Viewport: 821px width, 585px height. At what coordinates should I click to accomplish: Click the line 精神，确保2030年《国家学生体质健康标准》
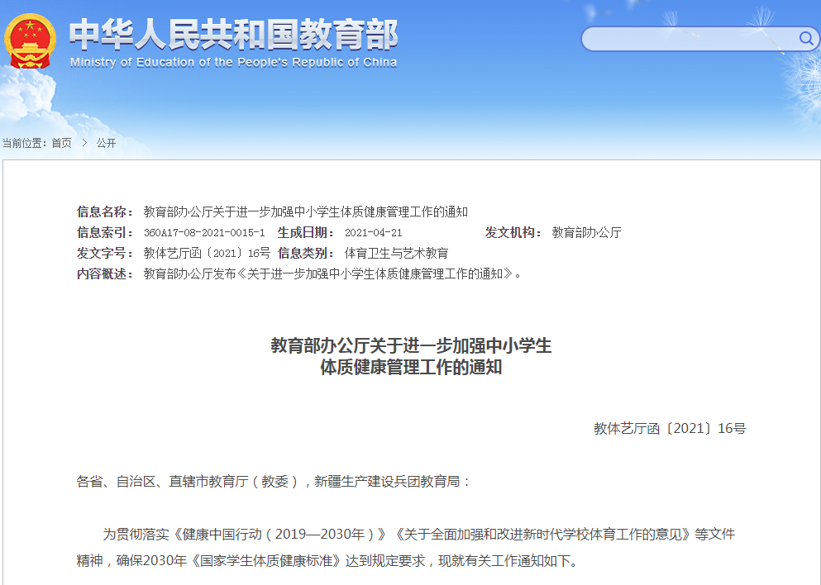(x=328, y=561)
